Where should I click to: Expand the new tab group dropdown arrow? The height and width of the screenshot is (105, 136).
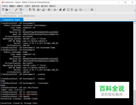pos(83,10)
